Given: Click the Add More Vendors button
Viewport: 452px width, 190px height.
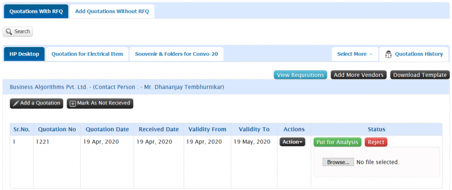Looking at the screenshot, I should [358, 75].
